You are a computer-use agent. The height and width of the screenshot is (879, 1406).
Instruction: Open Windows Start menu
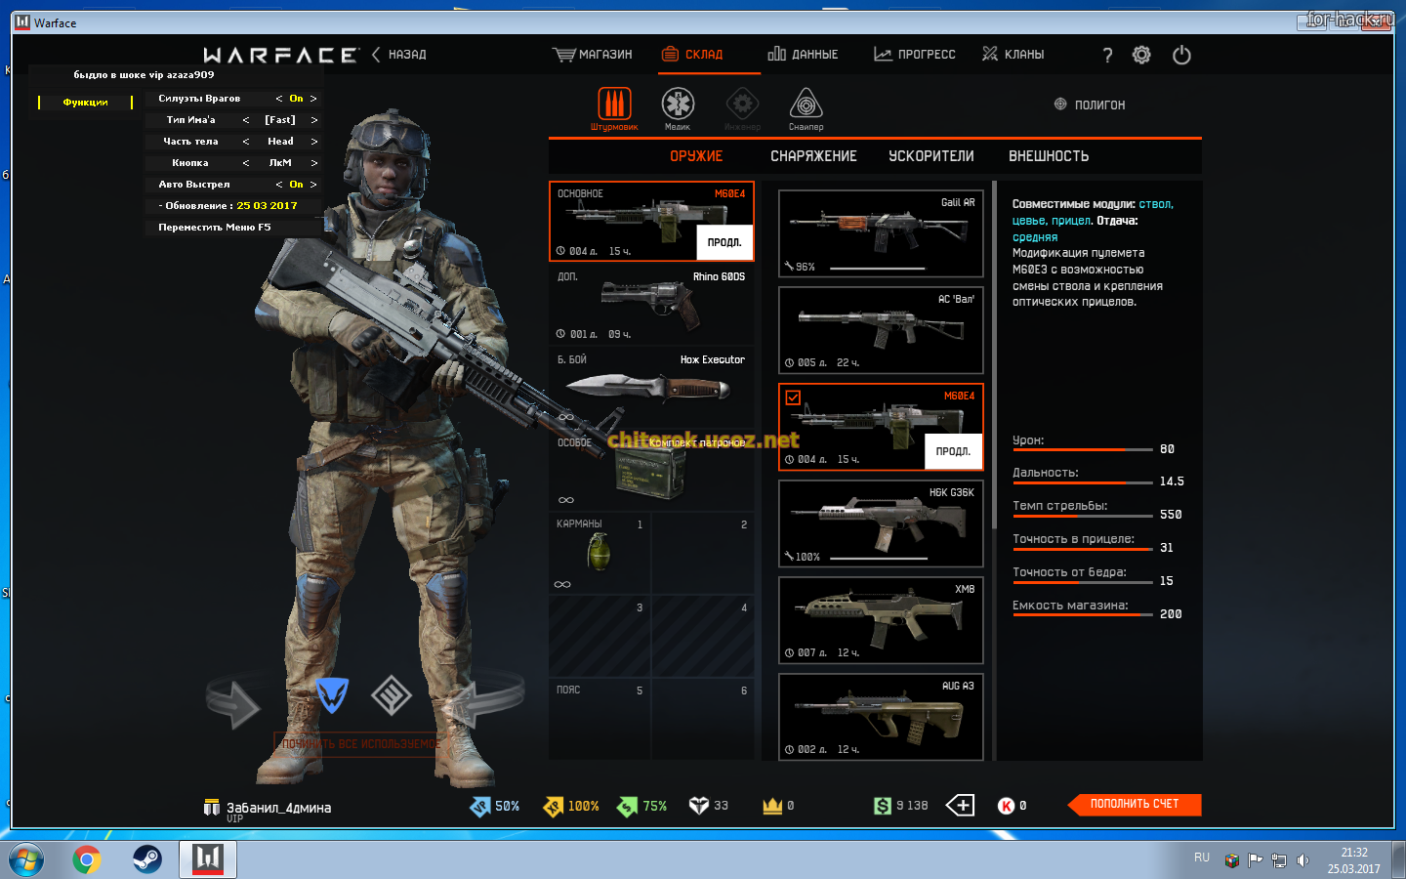(x=25, y=860)
